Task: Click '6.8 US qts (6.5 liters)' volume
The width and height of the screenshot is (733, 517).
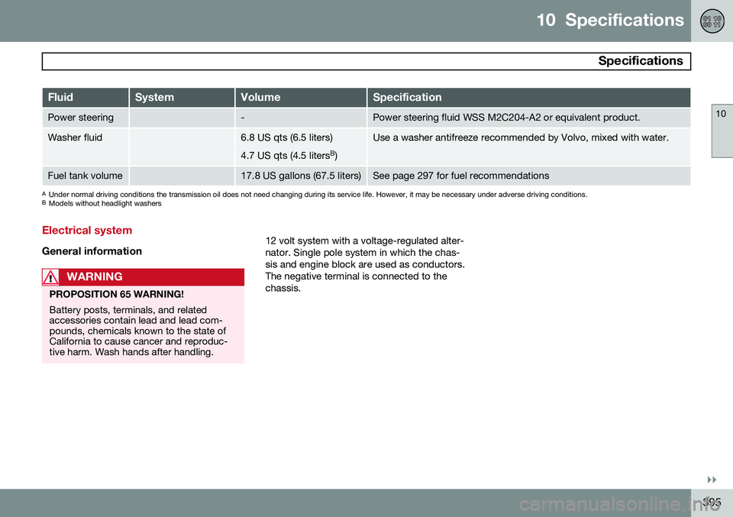Action: coord(286,137)
